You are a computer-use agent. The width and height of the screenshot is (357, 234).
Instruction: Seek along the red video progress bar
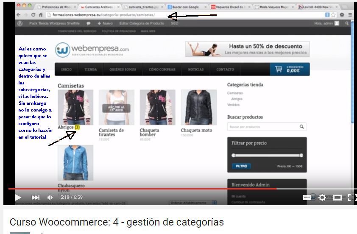142,189
